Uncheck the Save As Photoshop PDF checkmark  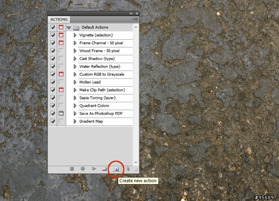pyautogui.click(x=53, y=113)
